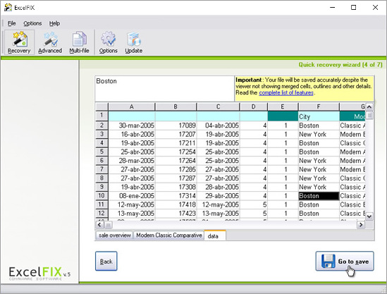Click cell 17211 in row 4
Image resolution: width=387 pixels, height=294 pixels.
pos(176,143)
